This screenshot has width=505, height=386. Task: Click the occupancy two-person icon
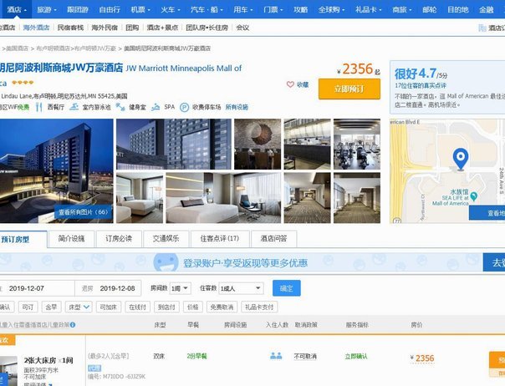click(276, 356)
